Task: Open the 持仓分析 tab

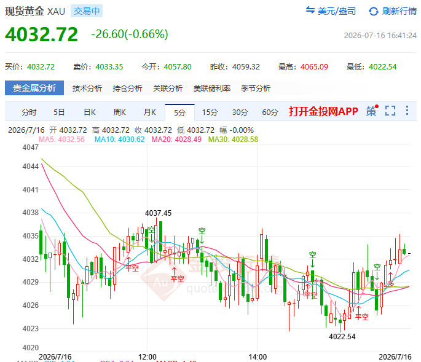Action: 127,88
